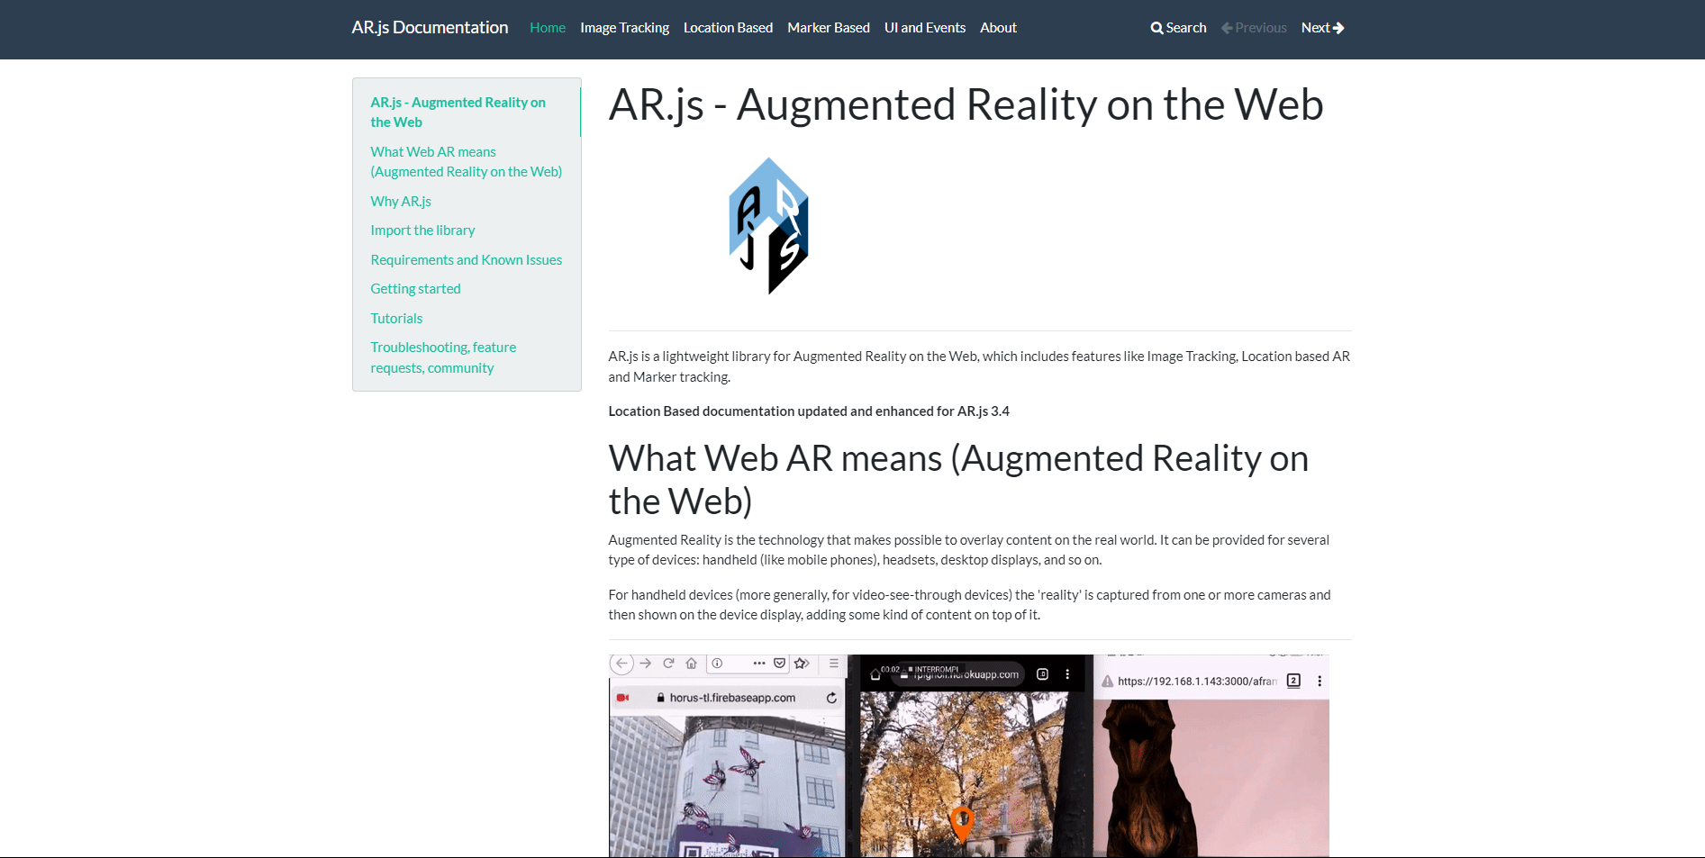1705x858 pixels.
Task: Click back arrow in demo browser screenshot
Action: 621,664
